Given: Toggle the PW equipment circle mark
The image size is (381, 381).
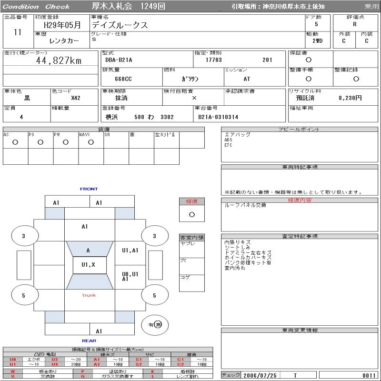Looking at the screenshot, I should coord(65,142).
